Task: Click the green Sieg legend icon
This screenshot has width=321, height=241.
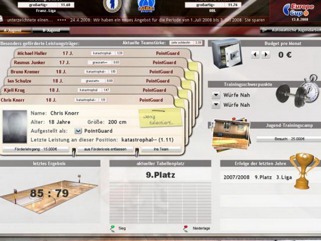Action: (112, 228)
